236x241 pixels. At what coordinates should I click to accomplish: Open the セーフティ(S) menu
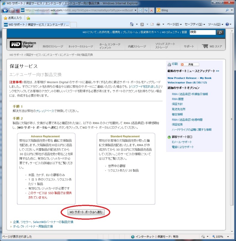pyautogui.click(x=195, y=24)
